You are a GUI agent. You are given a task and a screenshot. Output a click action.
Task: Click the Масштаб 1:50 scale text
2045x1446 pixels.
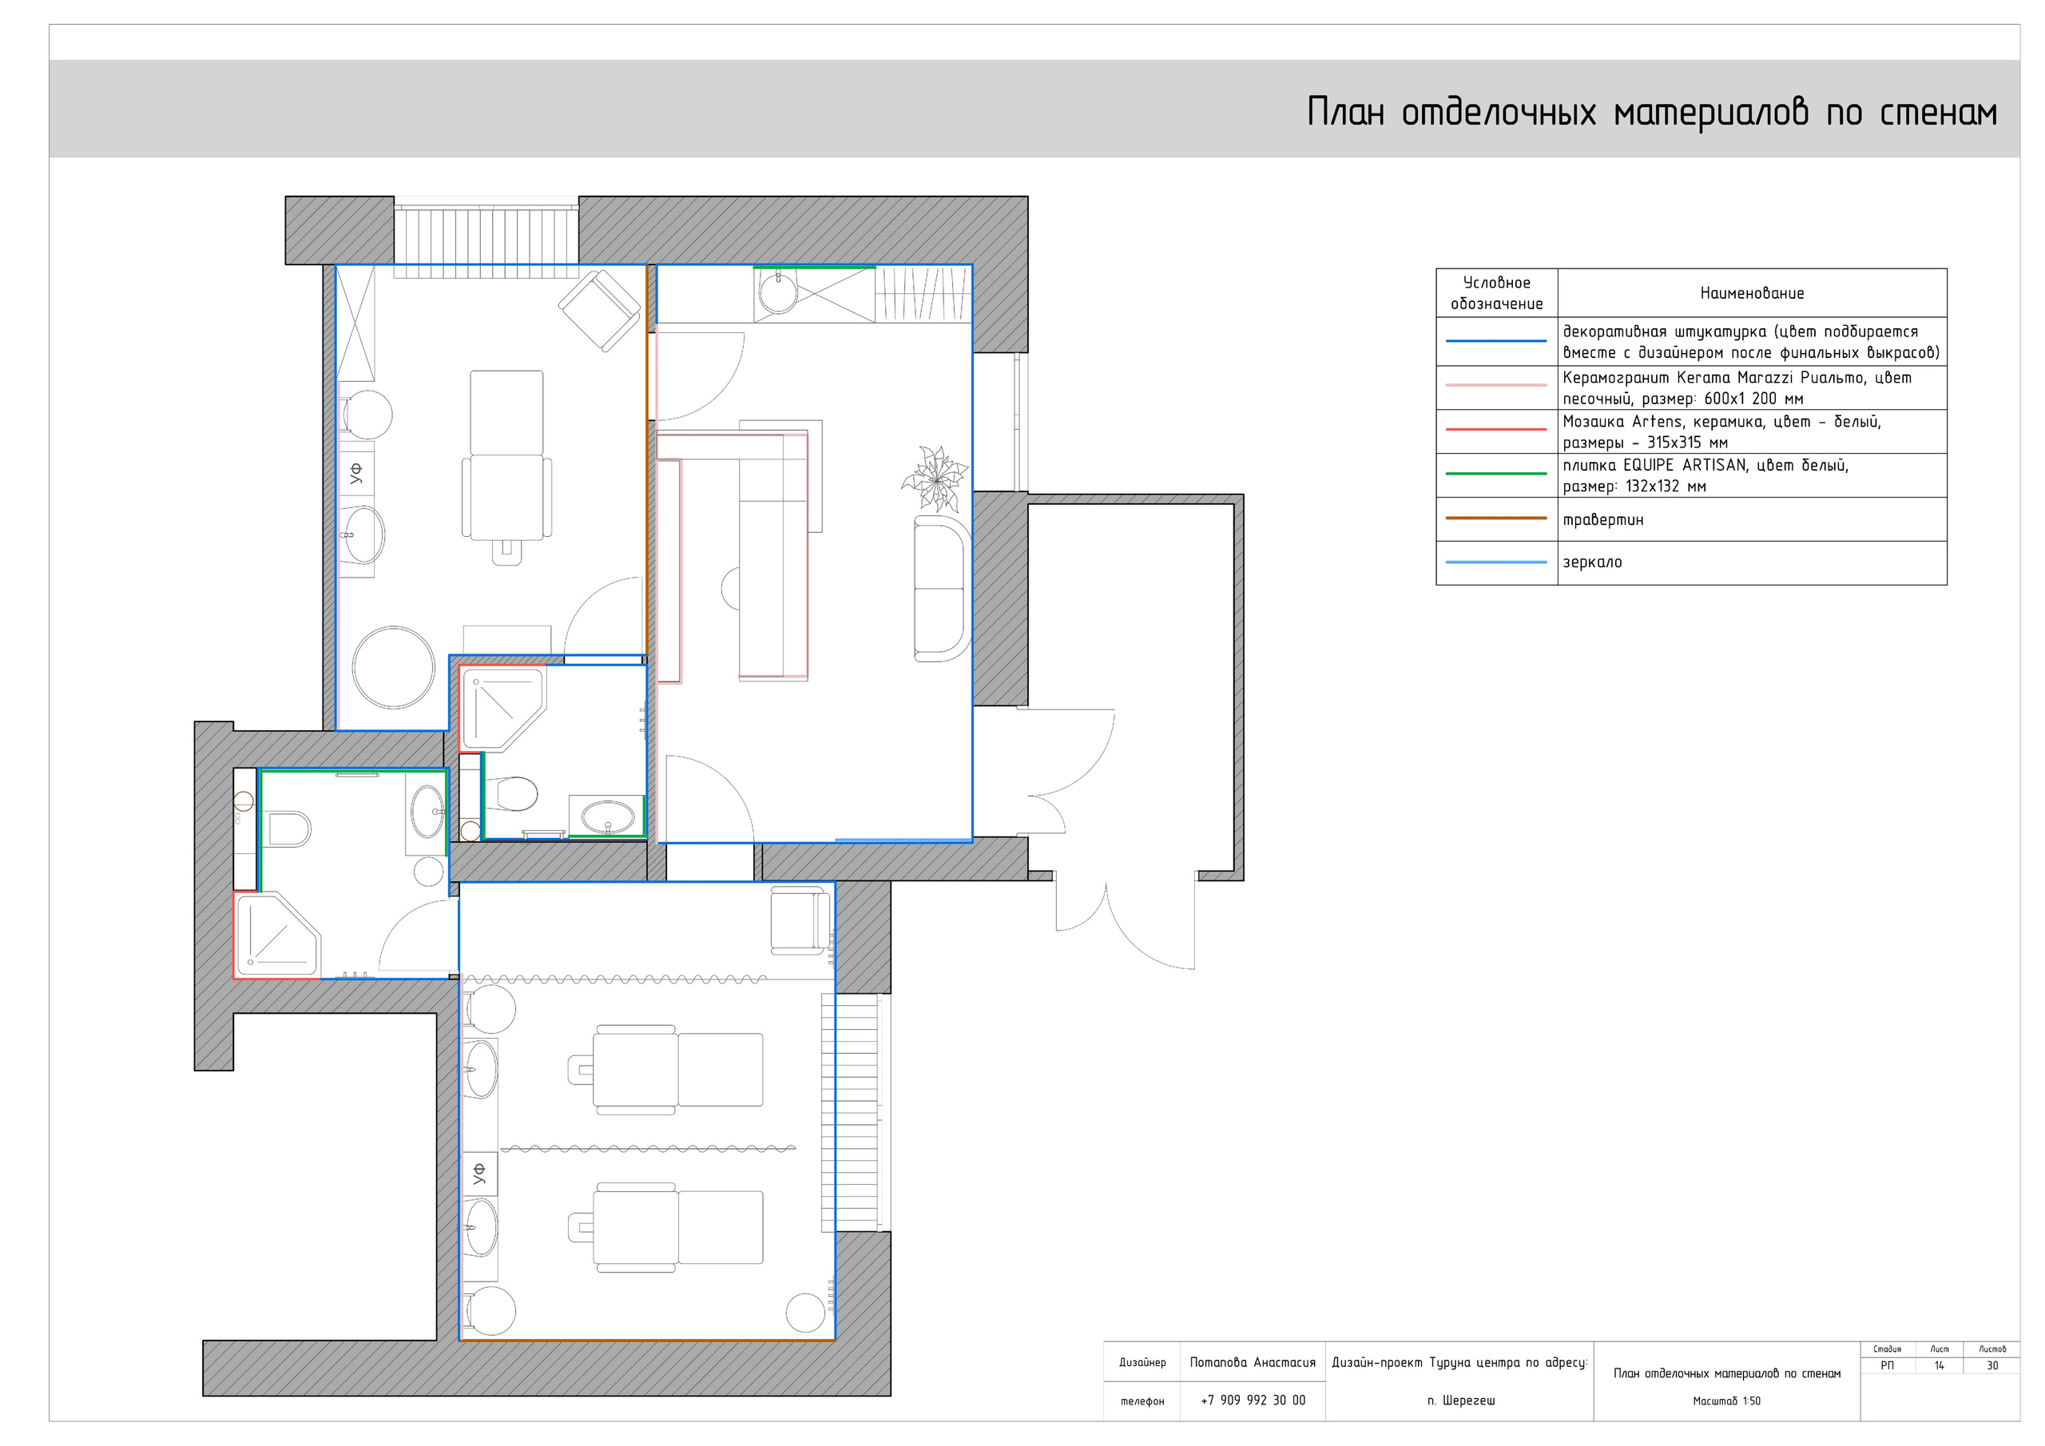pos(1725,1401)
